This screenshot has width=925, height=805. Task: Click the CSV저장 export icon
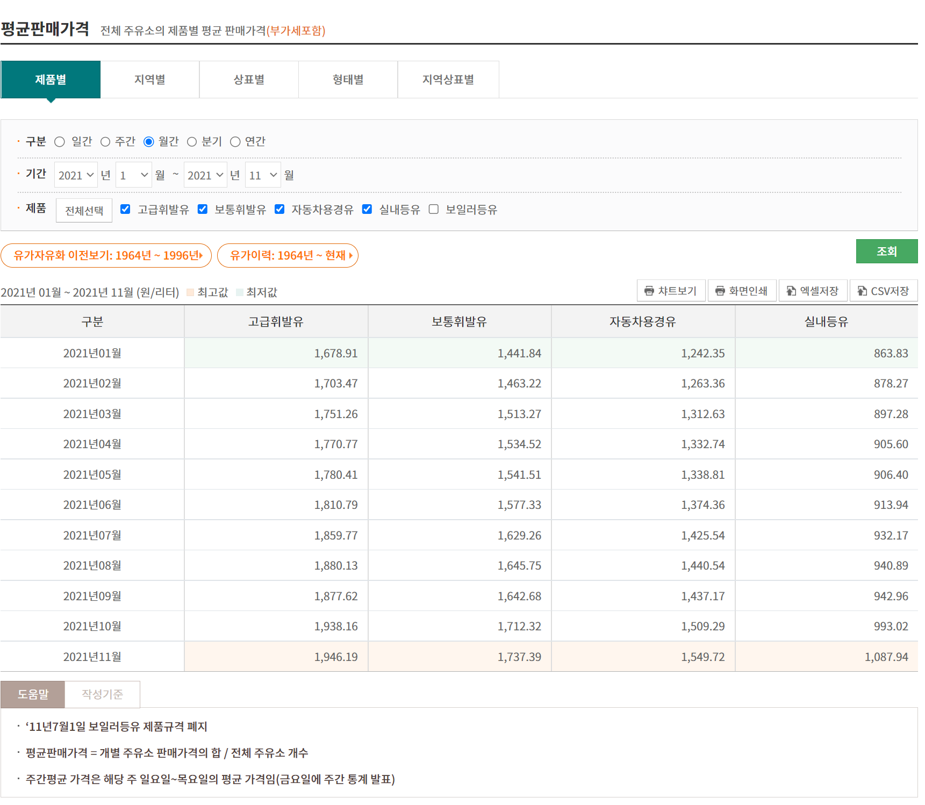(x=862, y=291)
